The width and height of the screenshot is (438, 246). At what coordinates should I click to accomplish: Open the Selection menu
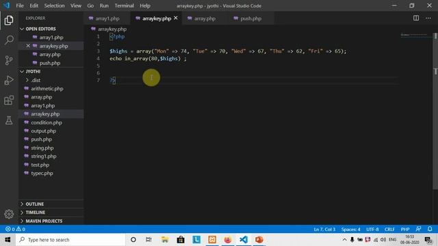pyautogui.click(x=54, y=5)
